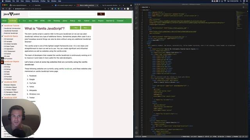Bookmark this page with the star icon
Viewport: 250px width, 140px height.
[109, 9]
